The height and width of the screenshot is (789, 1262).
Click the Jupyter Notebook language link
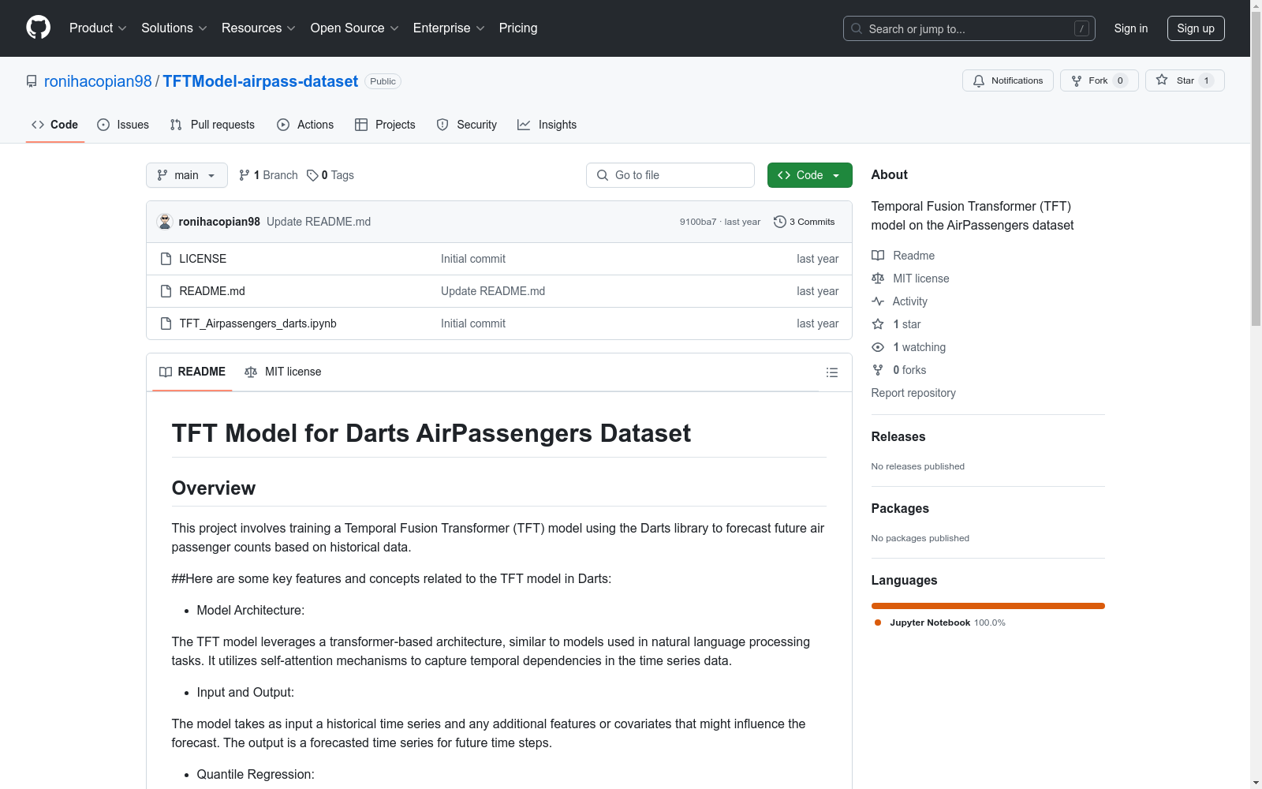pos(940,623)
